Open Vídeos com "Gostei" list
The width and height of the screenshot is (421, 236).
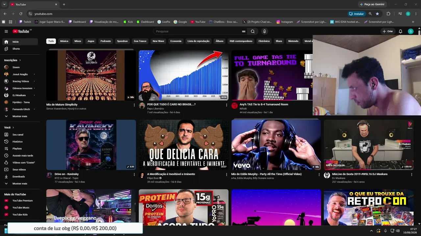tap(20, 163)
